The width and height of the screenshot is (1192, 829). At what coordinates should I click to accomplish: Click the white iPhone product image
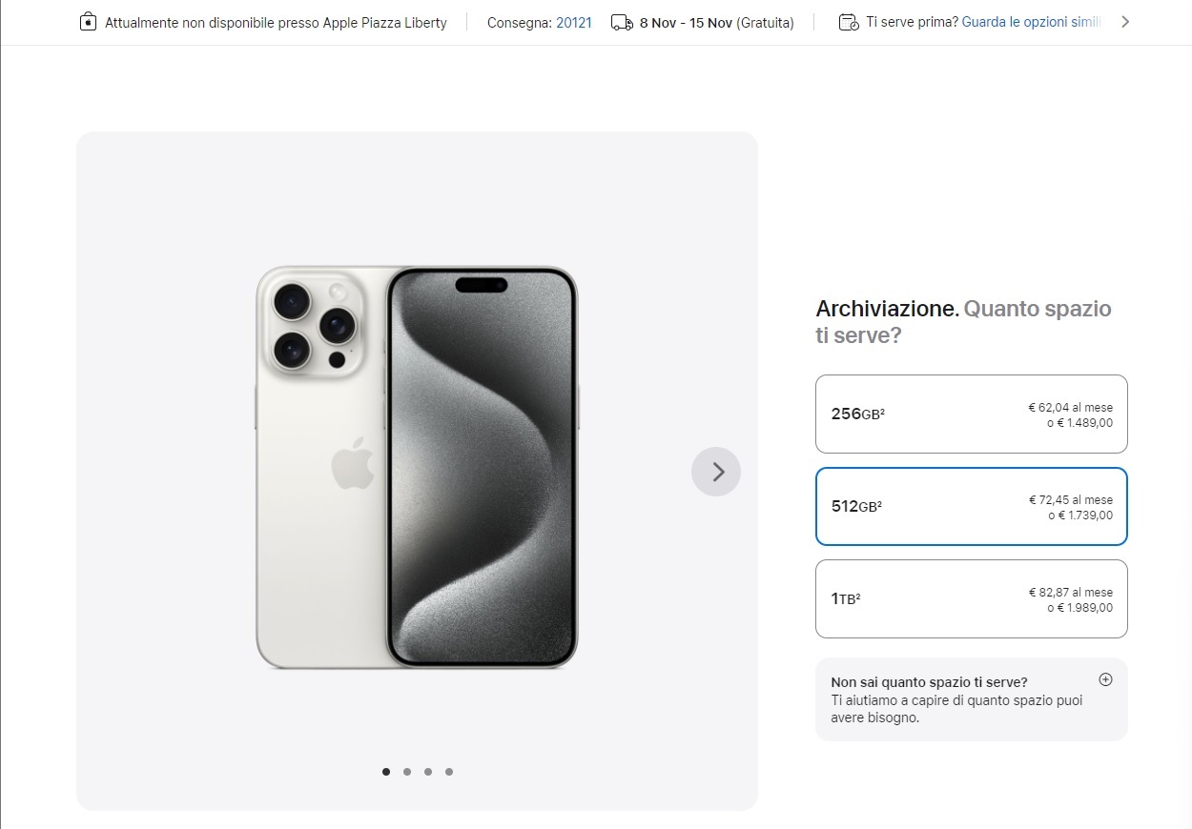(x=417, y=467)
